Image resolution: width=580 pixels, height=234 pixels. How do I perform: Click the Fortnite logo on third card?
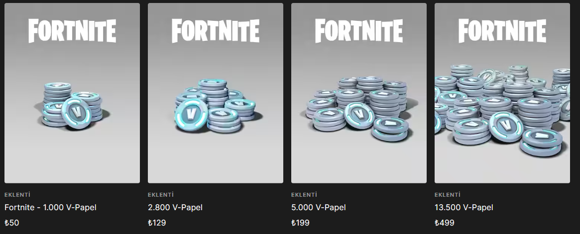pyautogui.click(x=359, y=31)
